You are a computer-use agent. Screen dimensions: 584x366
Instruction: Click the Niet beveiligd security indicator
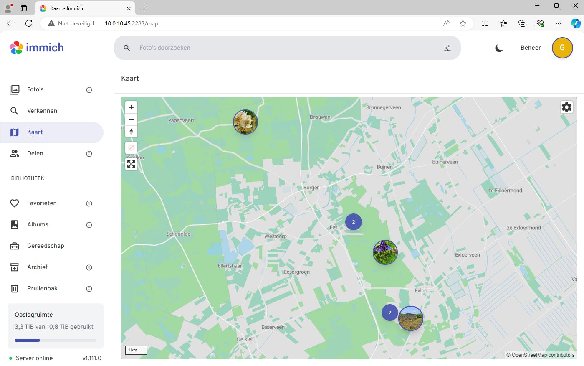pyautogui.click(x=71, y=23)
